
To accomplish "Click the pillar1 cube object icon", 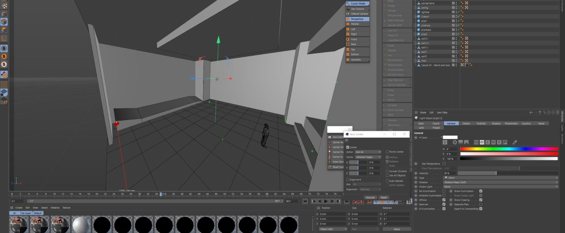I will coord(419,21).
